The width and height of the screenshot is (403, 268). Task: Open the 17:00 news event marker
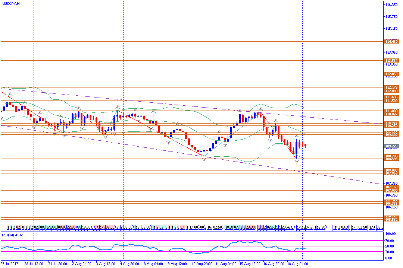pos(194,227)
